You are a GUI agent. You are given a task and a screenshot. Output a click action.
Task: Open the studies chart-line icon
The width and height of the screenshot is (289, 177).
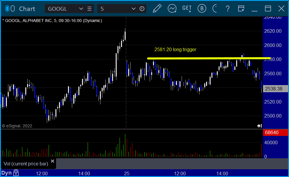[x=172, y=9]
